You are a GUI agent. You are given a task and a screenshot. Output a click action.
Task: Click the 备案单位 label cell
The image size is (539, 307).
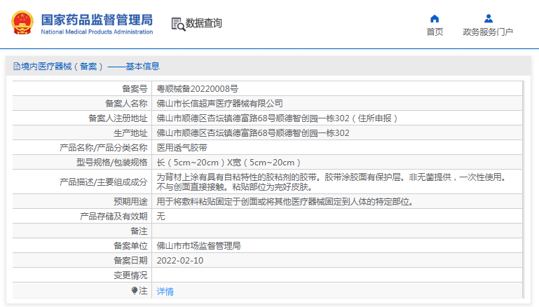tap(83, 246)
